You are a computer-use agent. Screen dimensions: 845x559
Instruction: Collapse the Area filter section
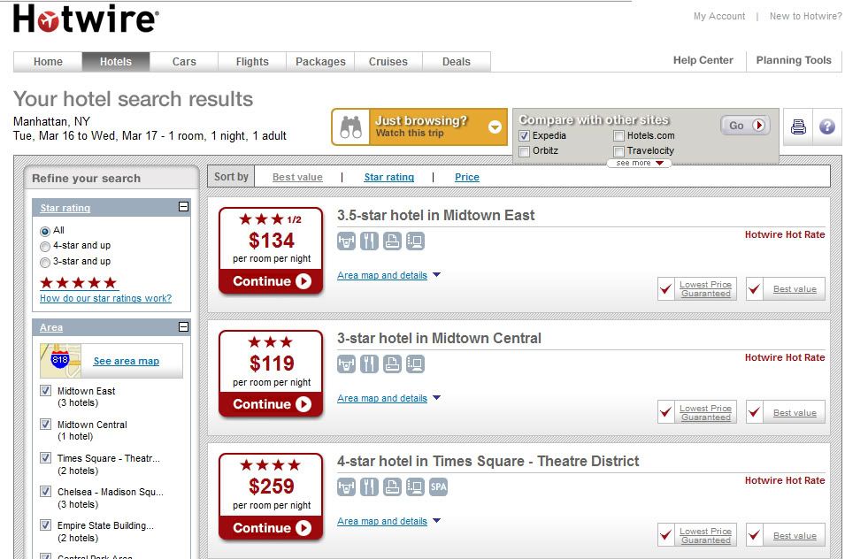coord(184,327)
